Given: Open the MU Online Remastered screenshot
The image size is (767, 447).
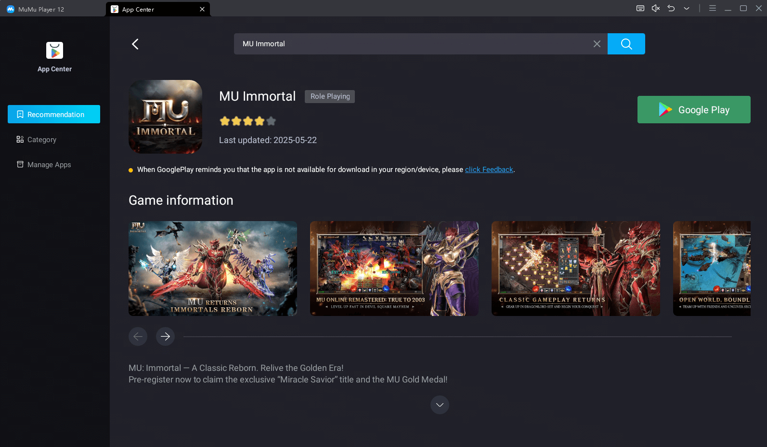Looking at the screenshot, I should point(394,268).
